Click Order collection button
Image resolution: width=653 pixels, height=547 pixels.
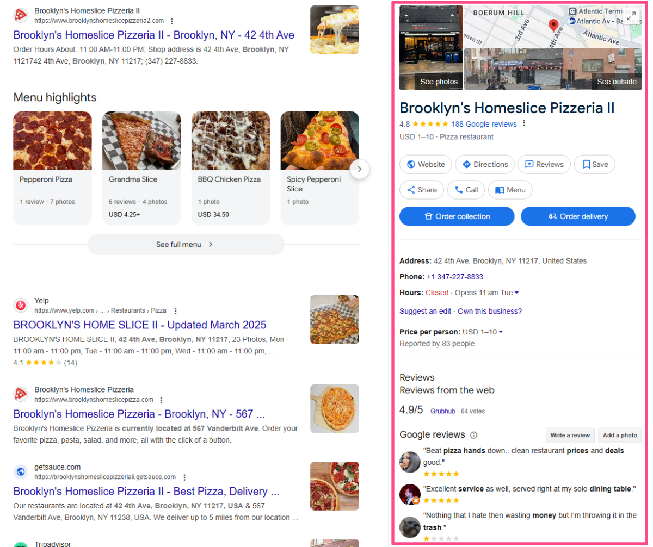click(457, 216)
